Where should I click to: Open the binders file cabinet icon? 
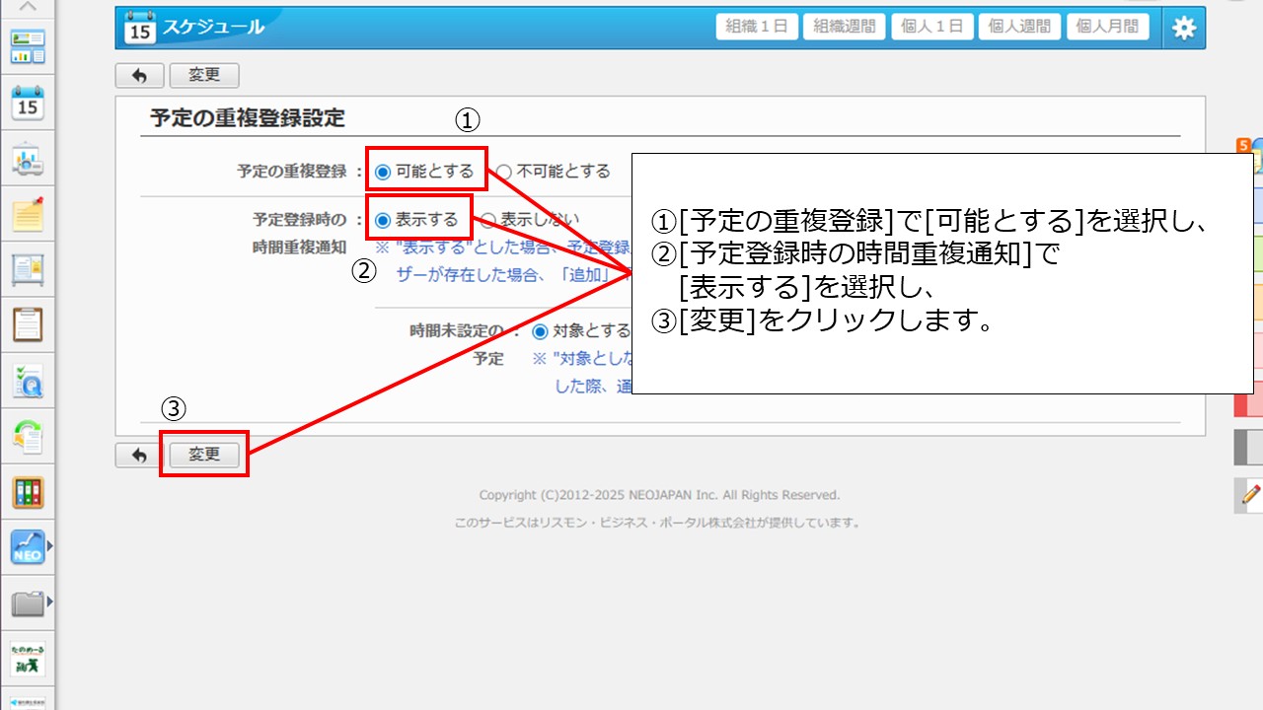(28, 492)
